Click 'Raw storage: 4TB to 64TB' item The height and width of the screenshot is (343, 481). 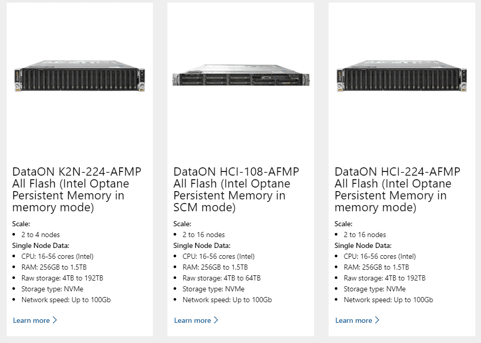(x=222, y=278)
